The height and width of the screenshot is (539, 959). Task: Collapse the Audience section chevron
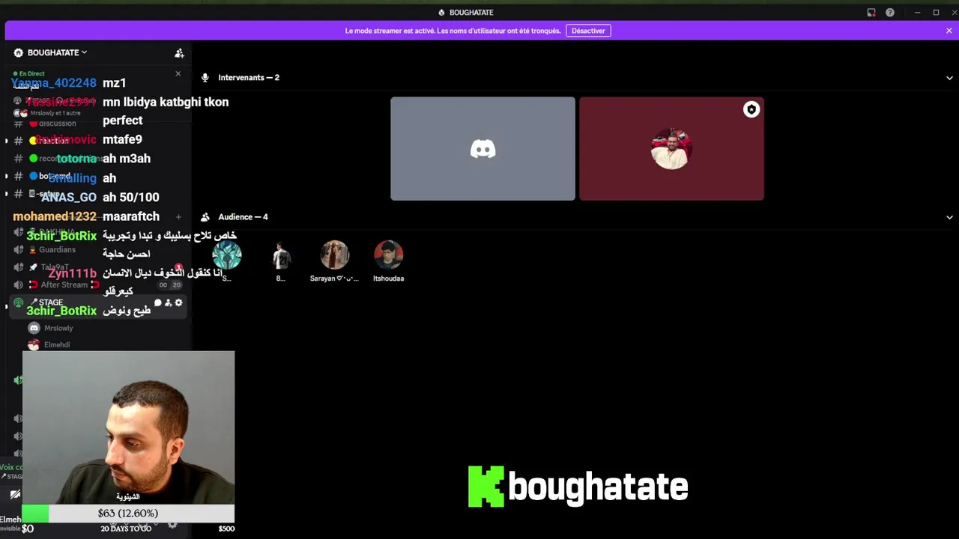pyautogui.click(x=949, y=217)
